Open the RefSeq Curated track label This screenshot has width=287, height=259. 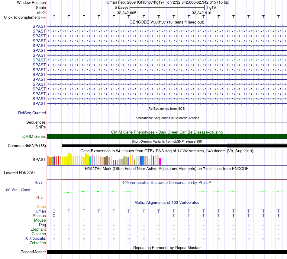[x=32, y=113]
